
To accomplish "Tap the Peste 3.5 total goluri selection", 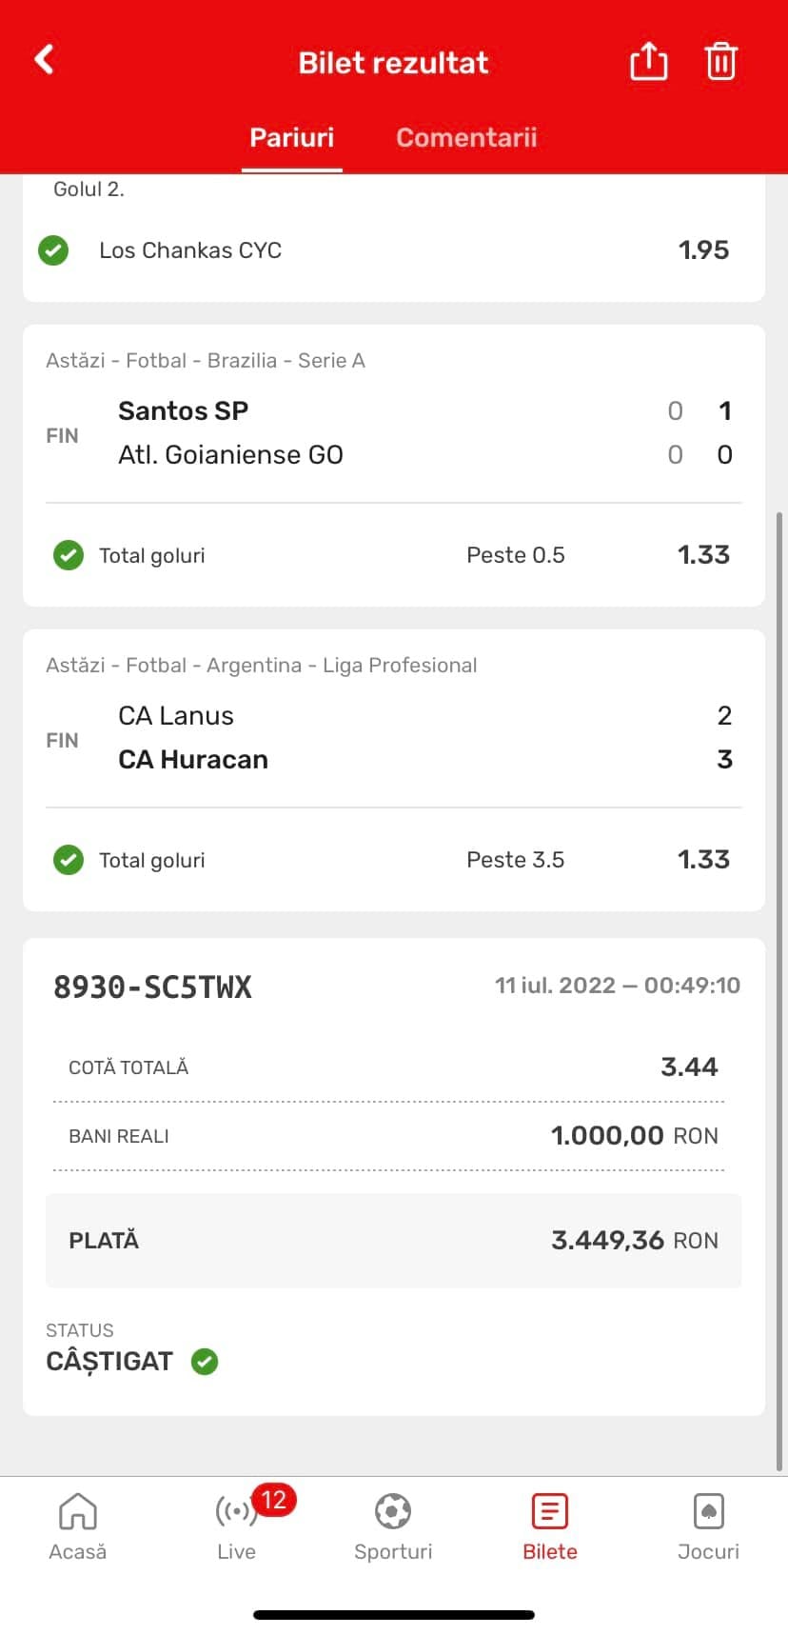I will click(x=515, y=860).
